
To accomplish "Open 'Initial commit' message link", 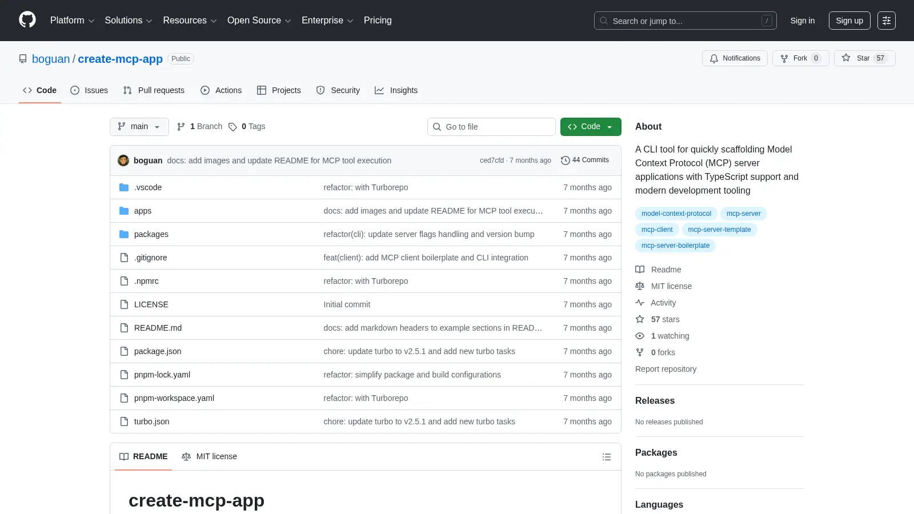I will (347, 304).
